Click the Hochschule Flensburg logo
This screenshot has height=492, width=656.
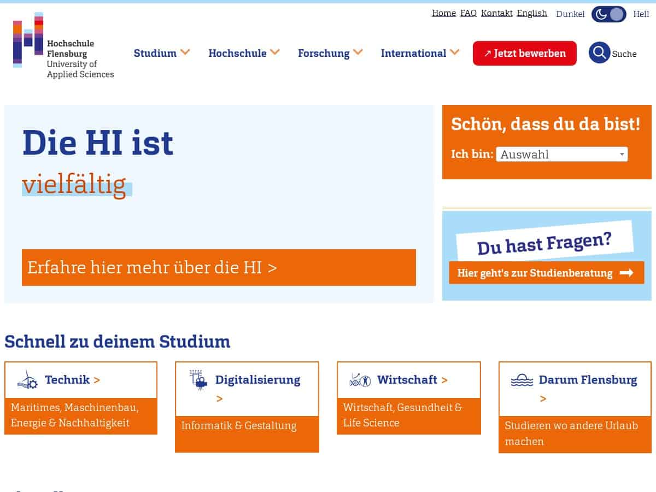63,46
